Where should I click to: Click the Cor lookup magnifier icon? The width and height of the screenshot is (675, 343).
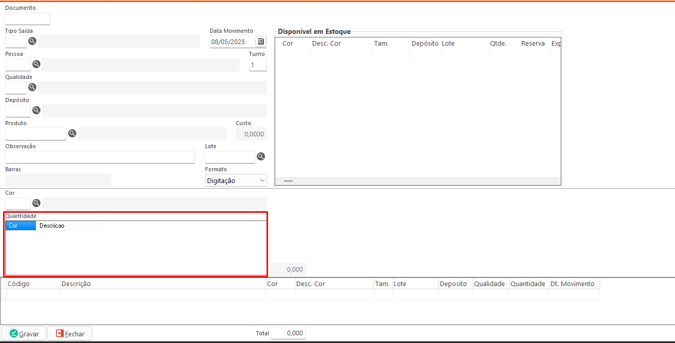(36, 203)
